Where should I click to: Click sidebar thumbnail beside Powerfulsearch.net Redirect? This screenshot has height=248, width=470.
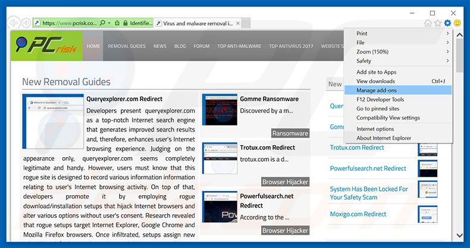point(428,168)
